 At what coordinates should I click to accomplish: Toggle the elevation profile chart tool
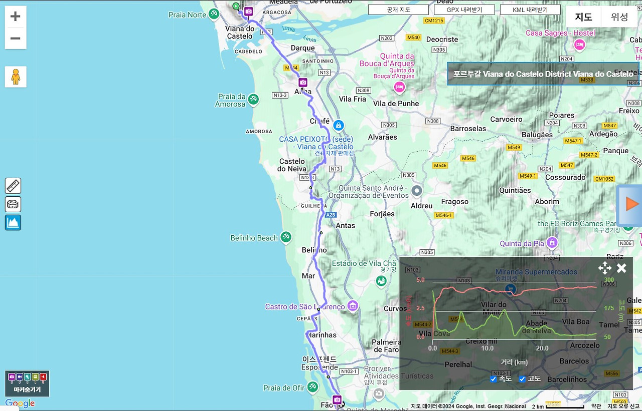pyautogui.click(x=13, y=222)
